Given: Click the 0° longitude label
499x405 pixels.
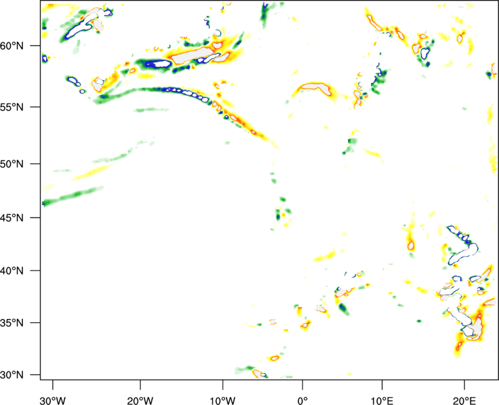Looking at the screenshot, I should [303, 401].
